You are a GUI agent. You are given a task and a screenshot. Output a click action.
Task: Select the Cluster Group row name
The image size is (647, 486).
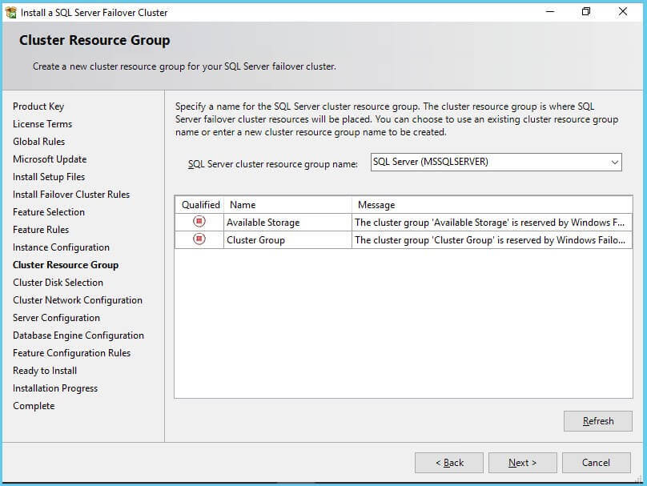point(255,239)
